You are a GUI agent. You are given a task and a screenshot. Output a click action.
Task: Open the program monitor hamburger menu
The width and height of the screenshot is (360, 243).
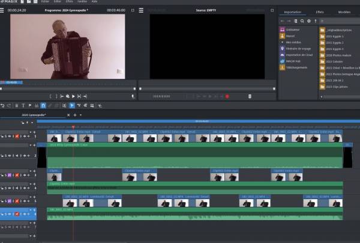4,11
